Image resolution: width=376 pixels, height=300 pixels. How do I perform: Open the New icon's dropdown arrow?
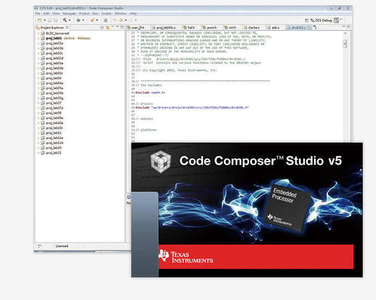(x=44, y=20)
